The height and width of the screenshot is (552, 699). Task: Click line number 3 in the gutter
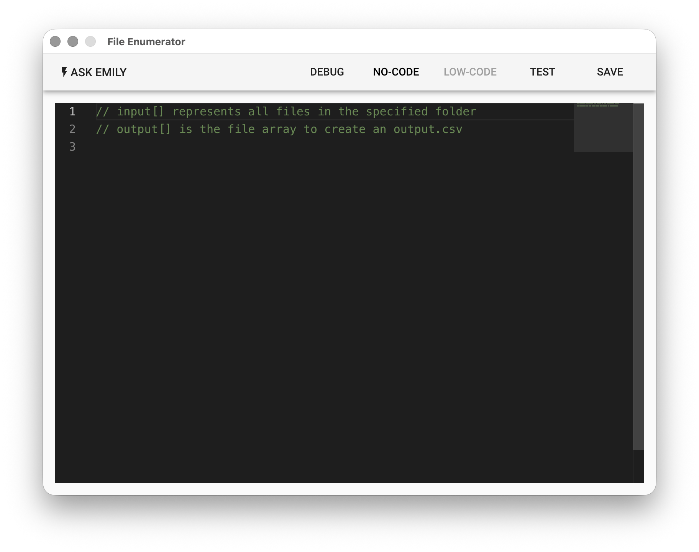click(x=72, y=147)
